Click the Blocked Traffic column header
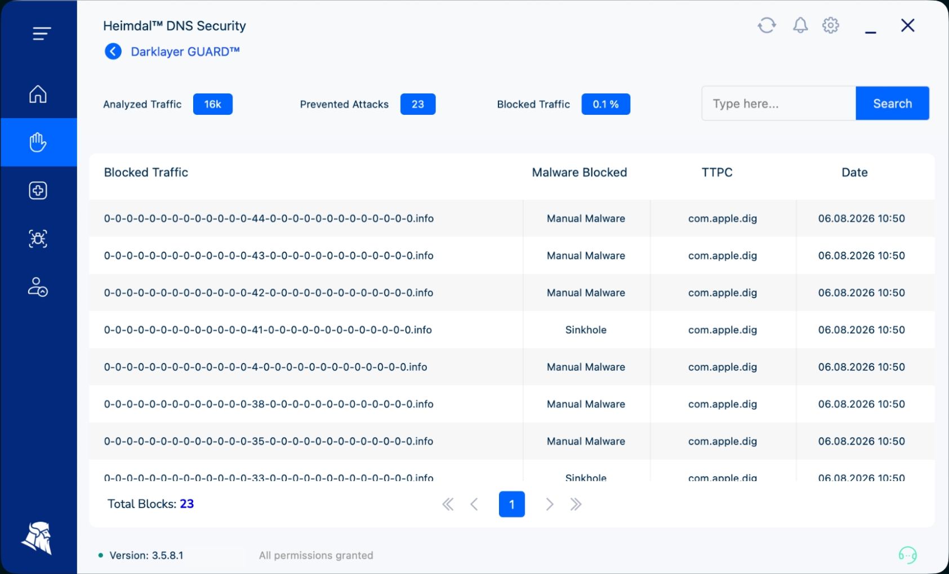This screenshot has width=949, height=574. [x=146, y=173]
